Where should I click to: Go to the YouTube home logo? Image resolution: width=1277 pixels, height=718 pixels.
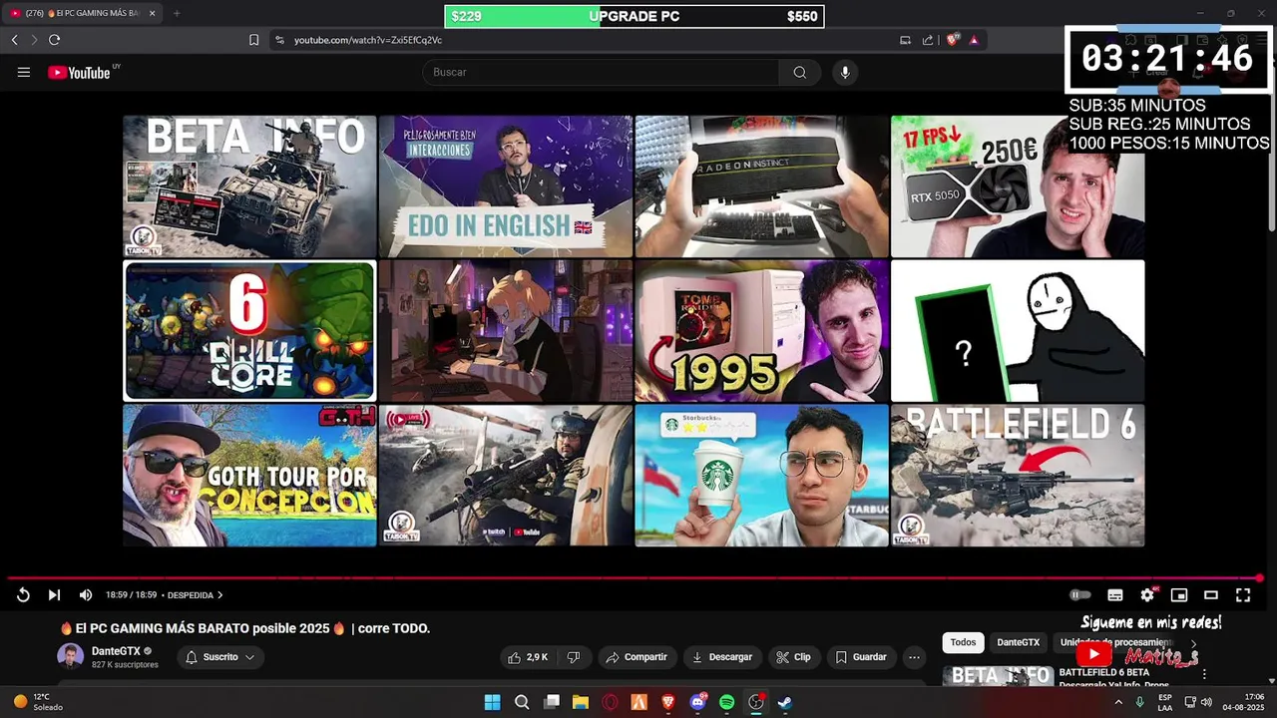coord(79,72)
